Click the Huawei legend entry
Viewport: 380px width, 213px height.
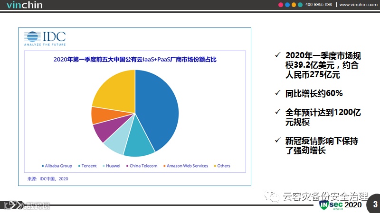point(112,166)
